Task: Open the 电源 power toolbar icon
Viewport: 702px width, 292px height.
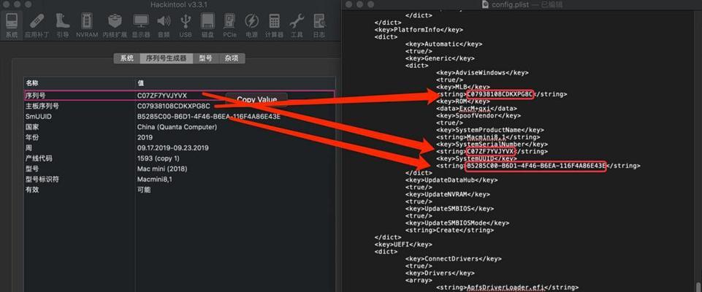Action: (251, 25)
